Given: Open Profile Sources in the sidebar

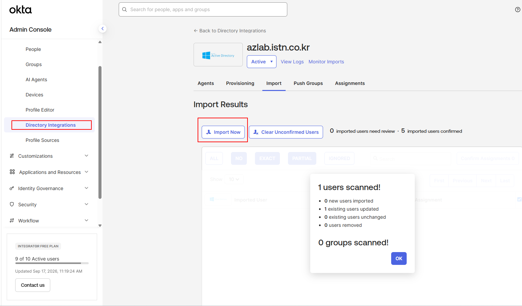Looking at the screenshot, I should [42, 140].
